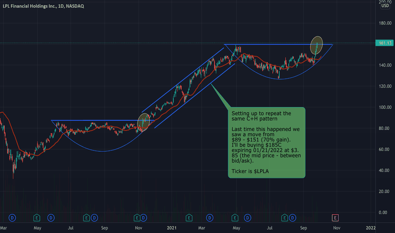This screenshot has height=233, width=395.
Task: Open the earnings E marker between 2021 and Mar
Action: (x=189, y=218)
